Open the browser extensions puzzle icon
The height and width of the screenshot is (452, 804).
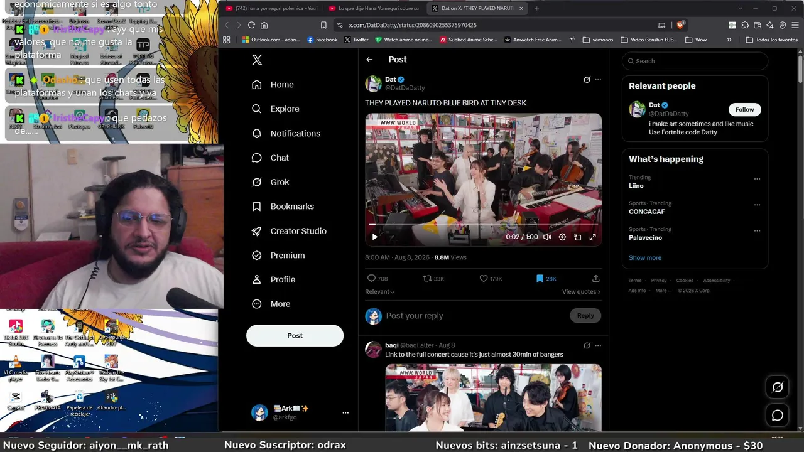(x=745, y=25)
